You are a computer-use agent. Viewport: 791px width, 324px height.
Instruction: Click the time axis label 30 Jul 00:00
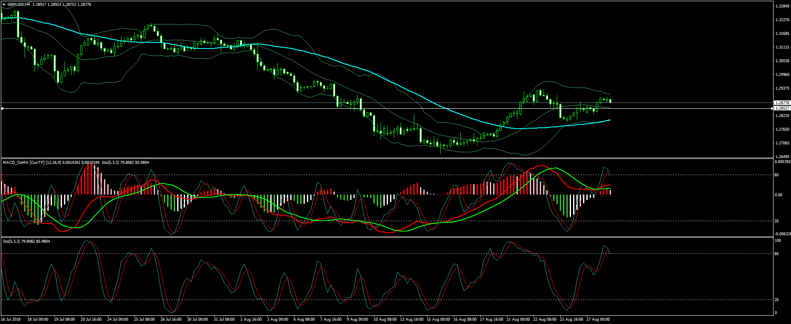(x=198, y=319)
